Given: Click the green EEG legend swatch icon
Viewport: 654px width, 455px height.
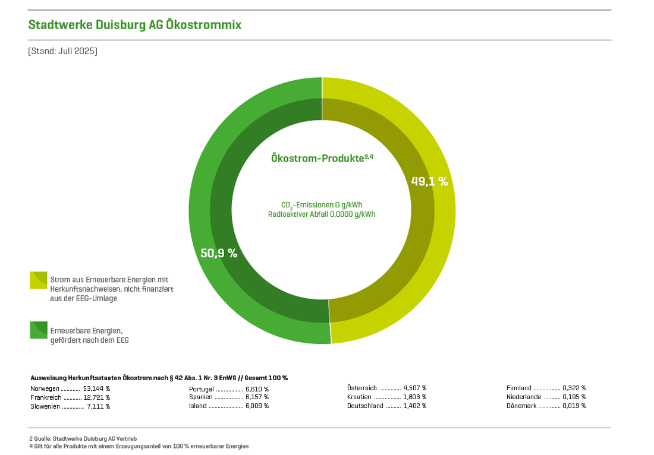Looking at the screenshot, I should 39,330.
